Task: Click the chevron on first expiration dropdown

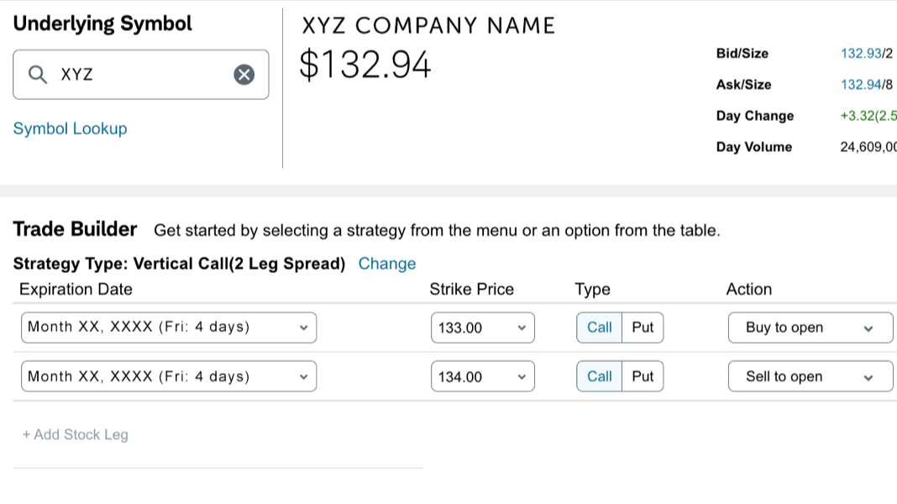Action: (x=303, y=327)
